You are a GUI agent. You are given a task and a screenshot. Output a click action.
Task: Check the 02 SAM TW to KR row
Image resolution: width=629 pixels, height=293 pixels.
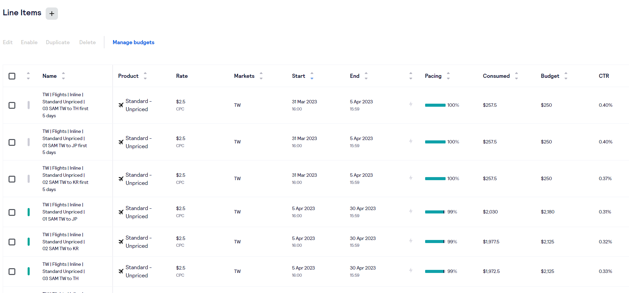pos(12,242)
